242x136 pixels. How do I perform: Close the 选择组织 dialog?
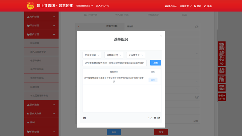coord(161,36)
